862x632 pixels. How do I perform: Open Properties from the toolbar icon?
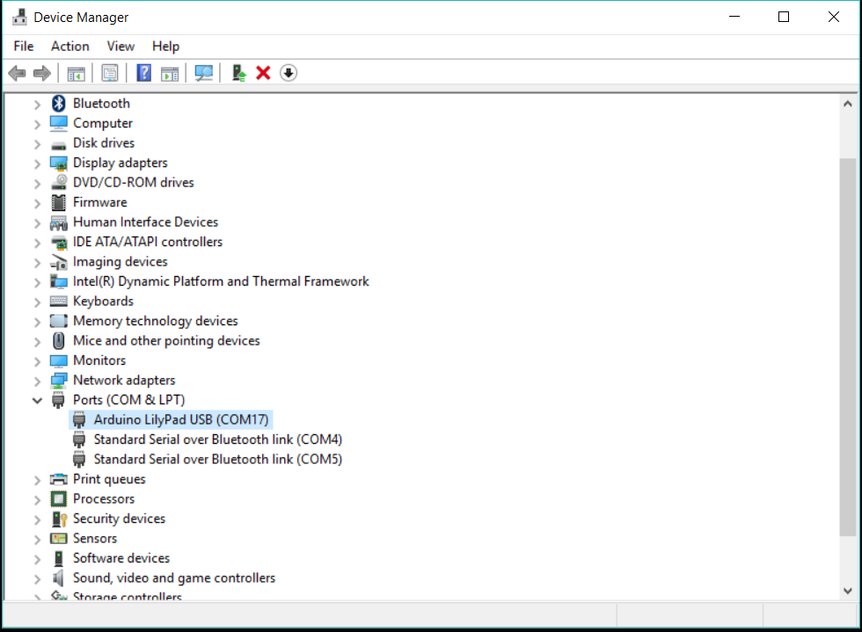coord(110,73)
